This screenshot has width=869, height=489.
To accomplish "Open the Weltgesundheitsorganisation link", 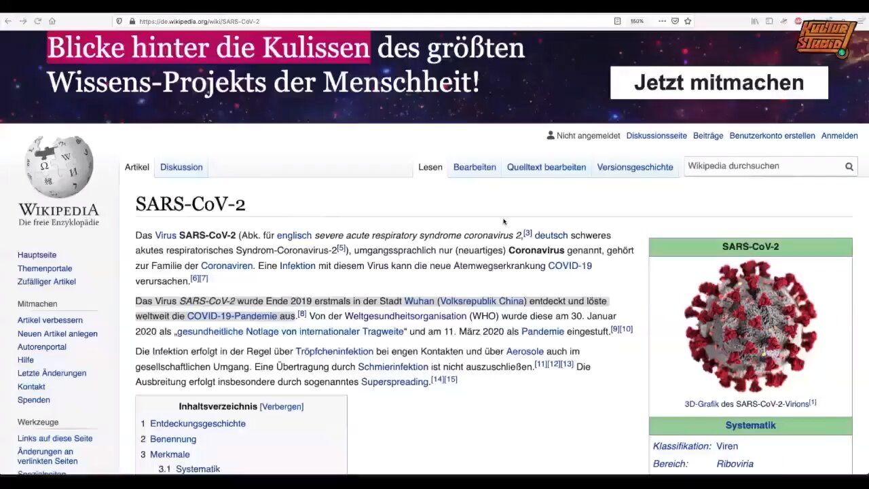I will 405,316.
